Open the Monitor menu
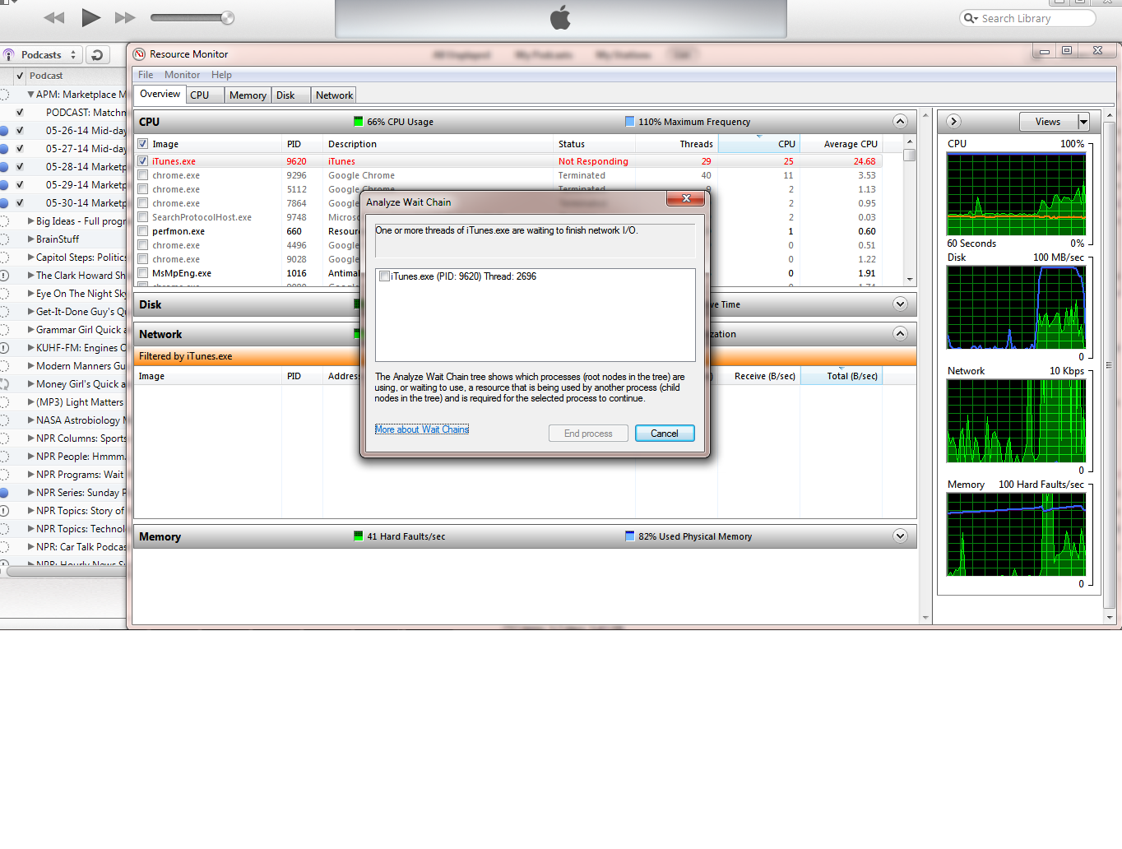1122x849 pixels. (182, 75)
